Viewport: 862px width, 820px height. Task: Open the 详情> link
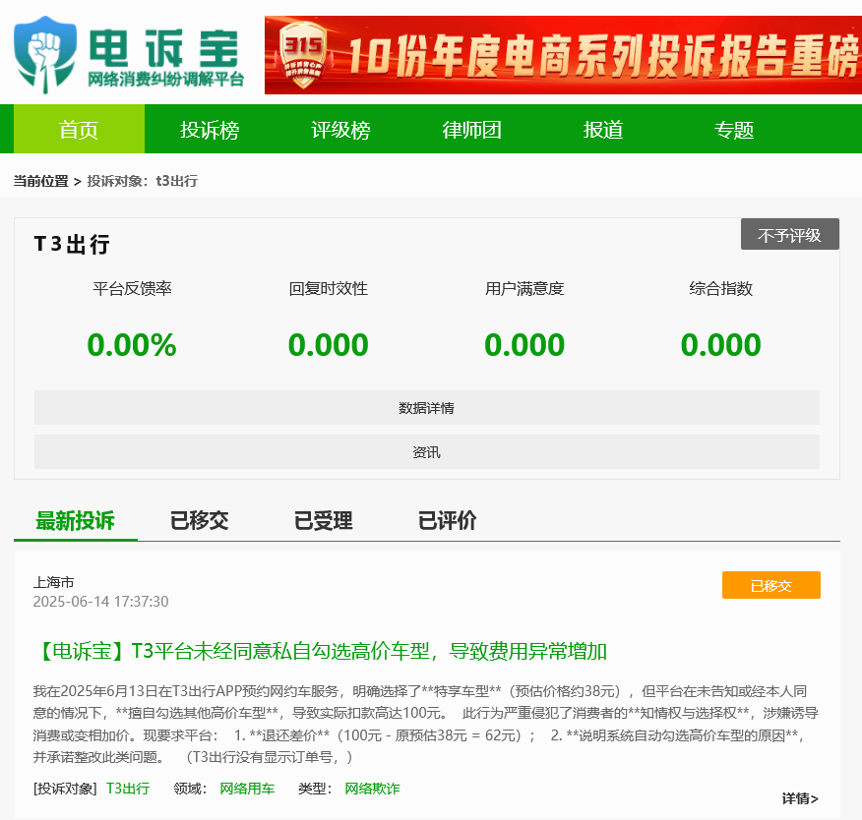pos(800,798)
